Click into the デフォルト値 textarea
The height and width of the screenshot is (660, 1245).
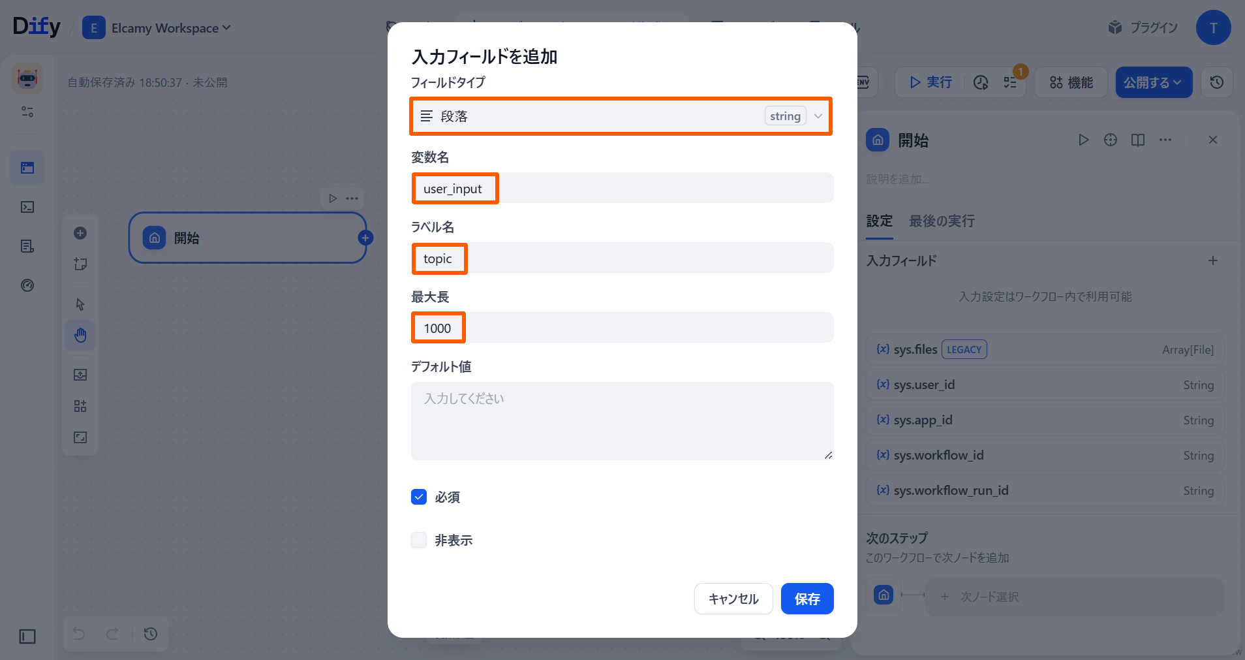click(622, 421)
